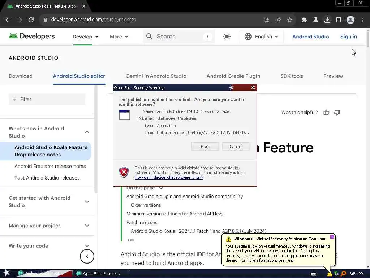Open Past Android Studio releases
Image resolution: width=370 pixels, height=278 pixels.
(47, 178)
